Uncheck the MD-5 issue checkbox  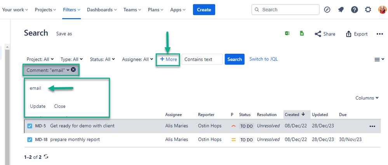click(30, 126)
